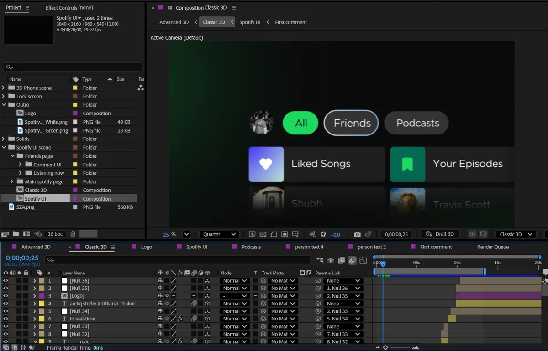
Task: Toggle the Shy layers hide icon in timeline
Action: click(x=331, y=260)
